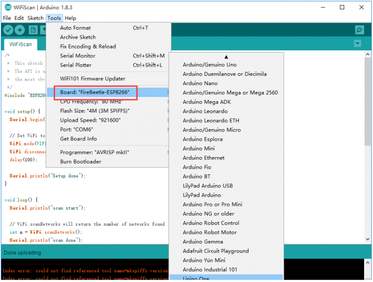Select Arduino BT board
The width and height of the screenshot is (373, 282).
[226, 177]
